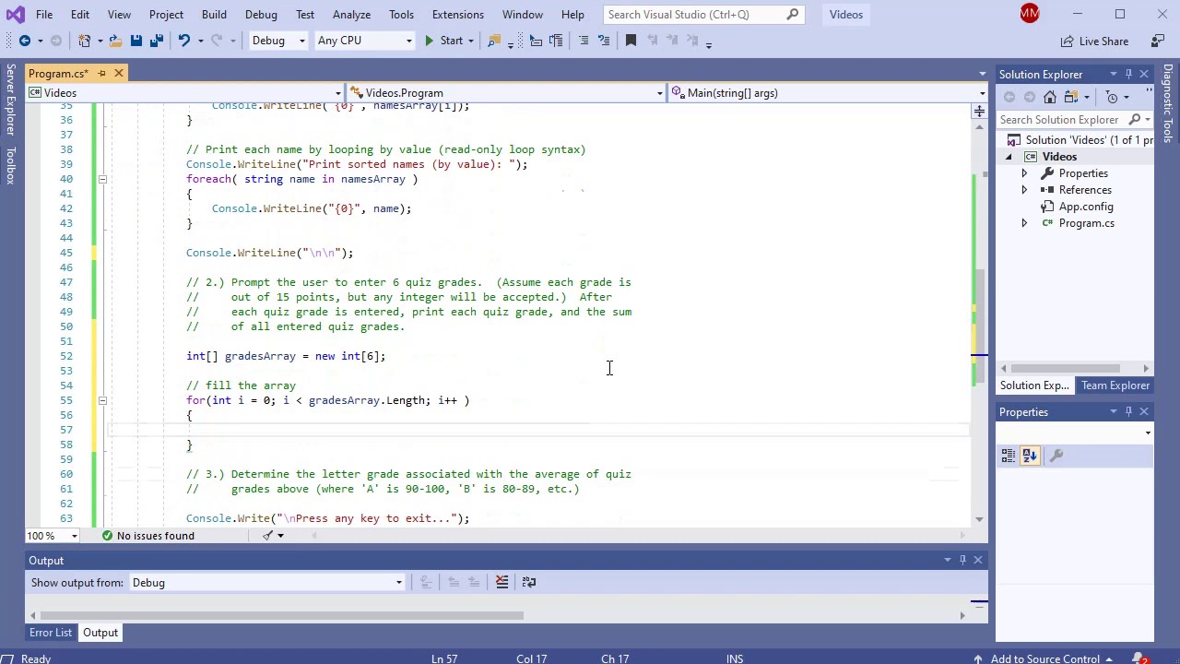
Task: Expand the Properties node in Solution Explorer
Action: tap(1024, 173)
